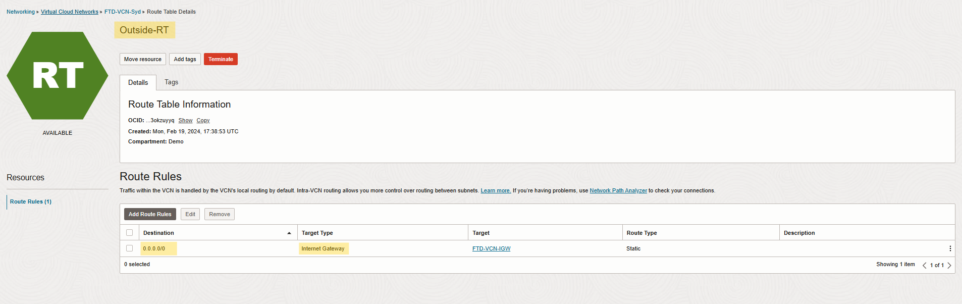The image size is (962, 304).
Task: Select Route Rules (1) in Resources
Action: click(x=31, y=201)
